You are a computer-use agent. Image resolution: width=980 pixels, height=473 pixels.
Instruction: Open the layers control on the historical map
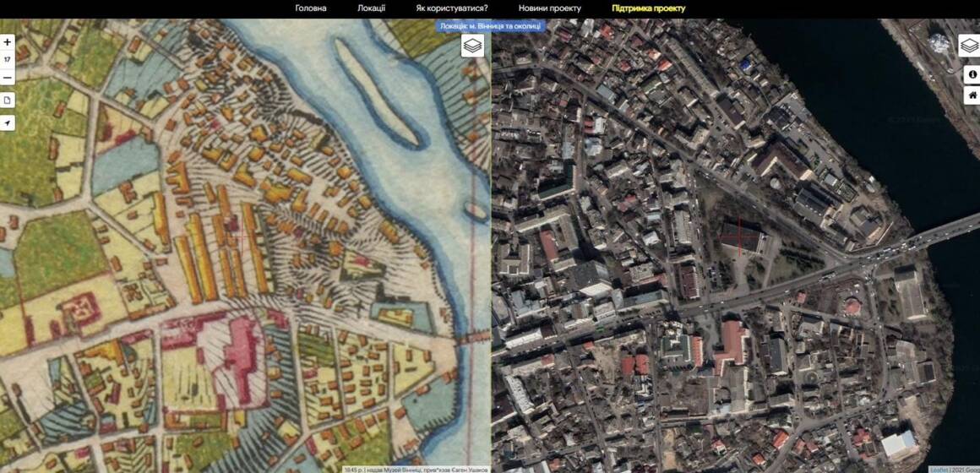coord(472,46)
